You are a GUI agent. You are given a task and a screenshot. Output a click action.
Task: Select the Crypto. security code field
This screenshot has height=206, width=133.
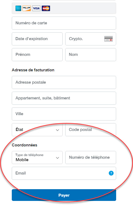tap(91, 39)
